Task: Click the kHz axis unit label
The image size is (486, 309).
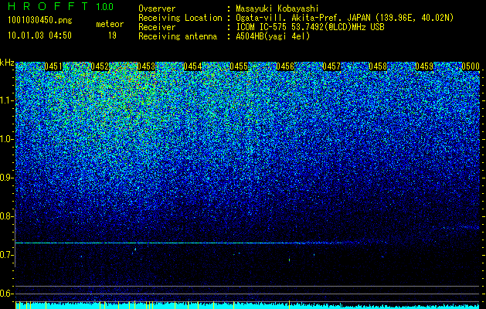Action: tap(7, 63)
